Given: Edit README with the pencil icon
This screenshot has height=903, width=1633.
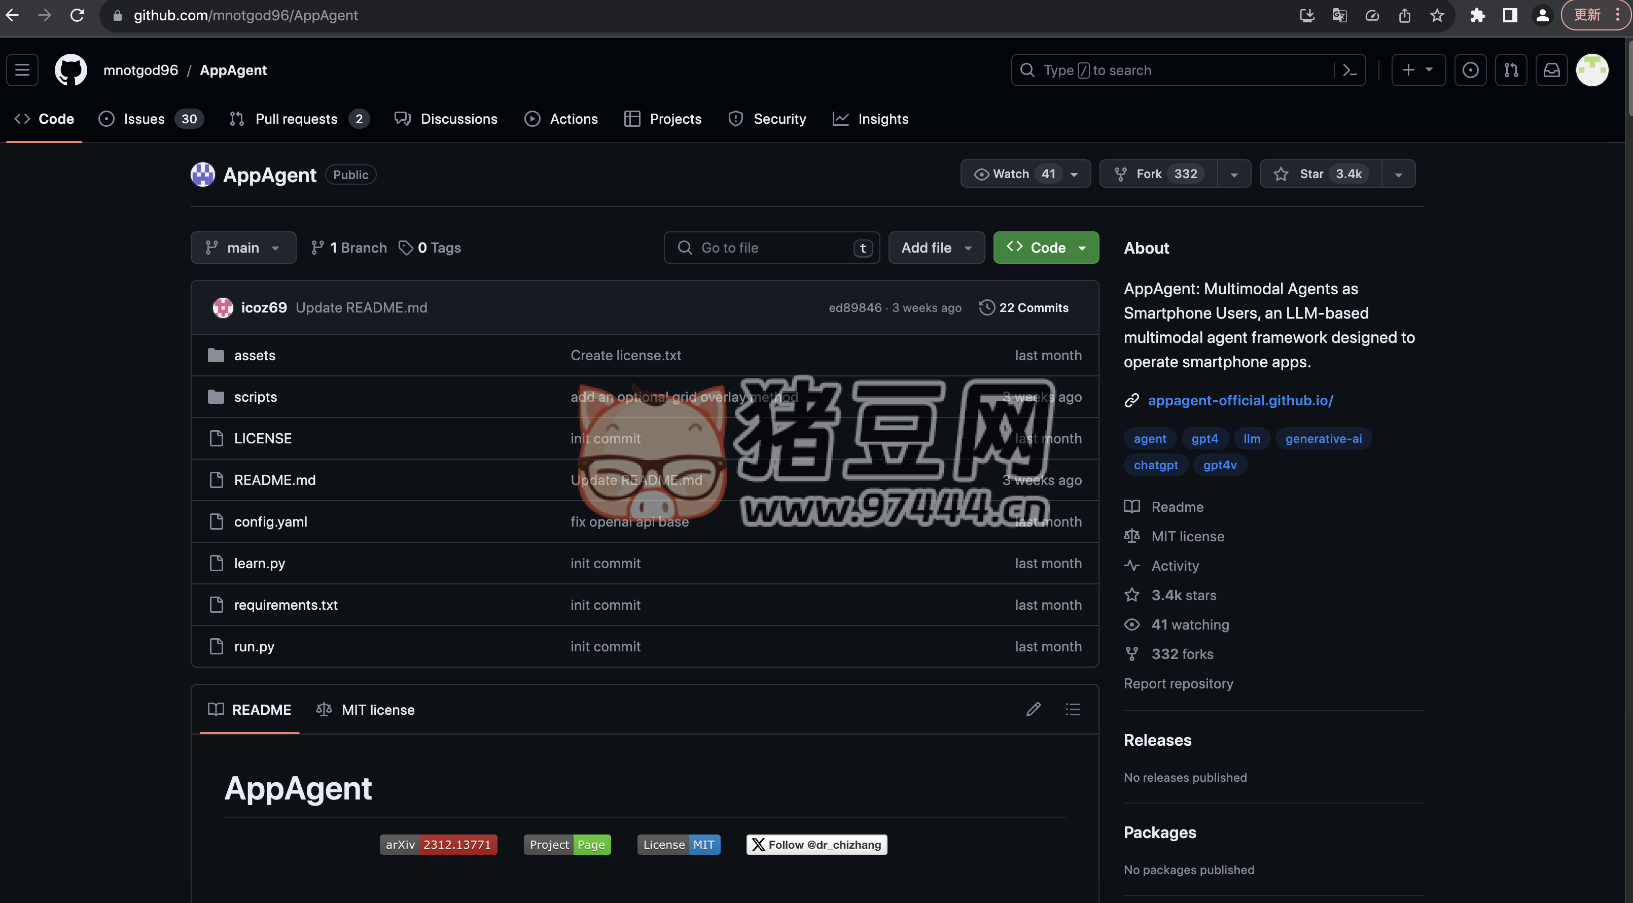Looking at the screenshot, I should coord(1034,709).
